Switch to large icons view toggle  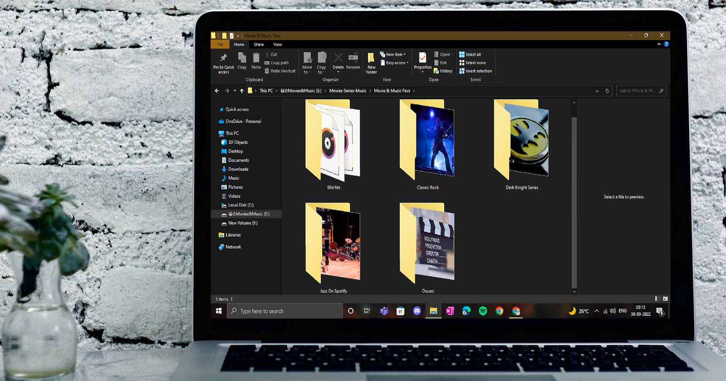tap(665, 299)
